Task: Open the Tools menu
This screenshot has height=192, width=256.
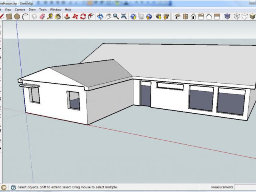Action: click(43, 9)
